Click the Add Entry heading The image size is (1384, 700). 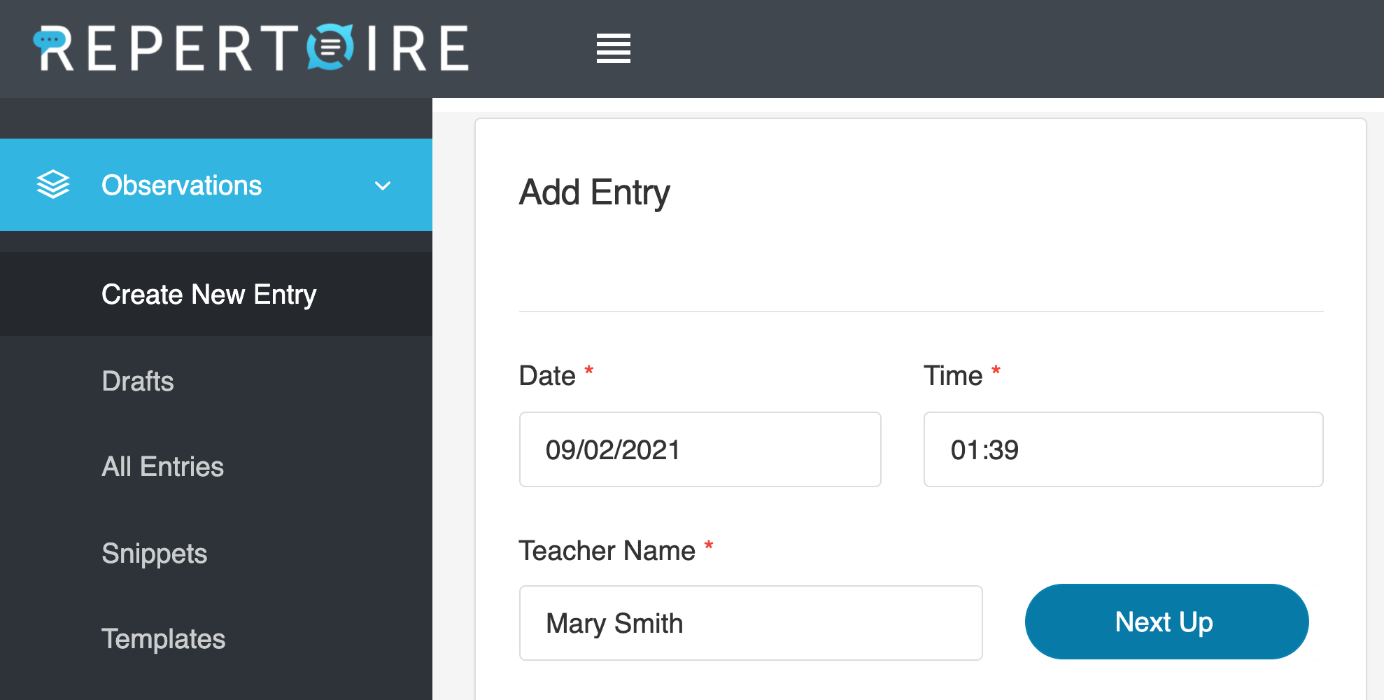click(594, 192)
